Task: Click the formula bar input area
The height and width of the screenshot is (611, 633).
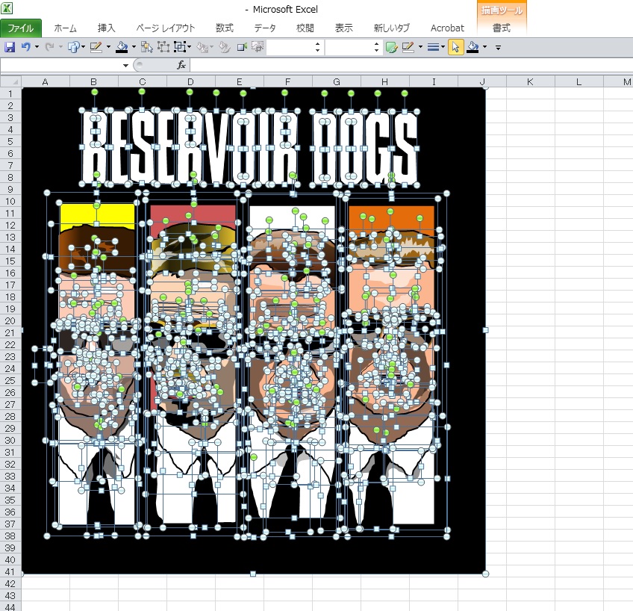Action: pyautogui.click(x=411, y=65)
